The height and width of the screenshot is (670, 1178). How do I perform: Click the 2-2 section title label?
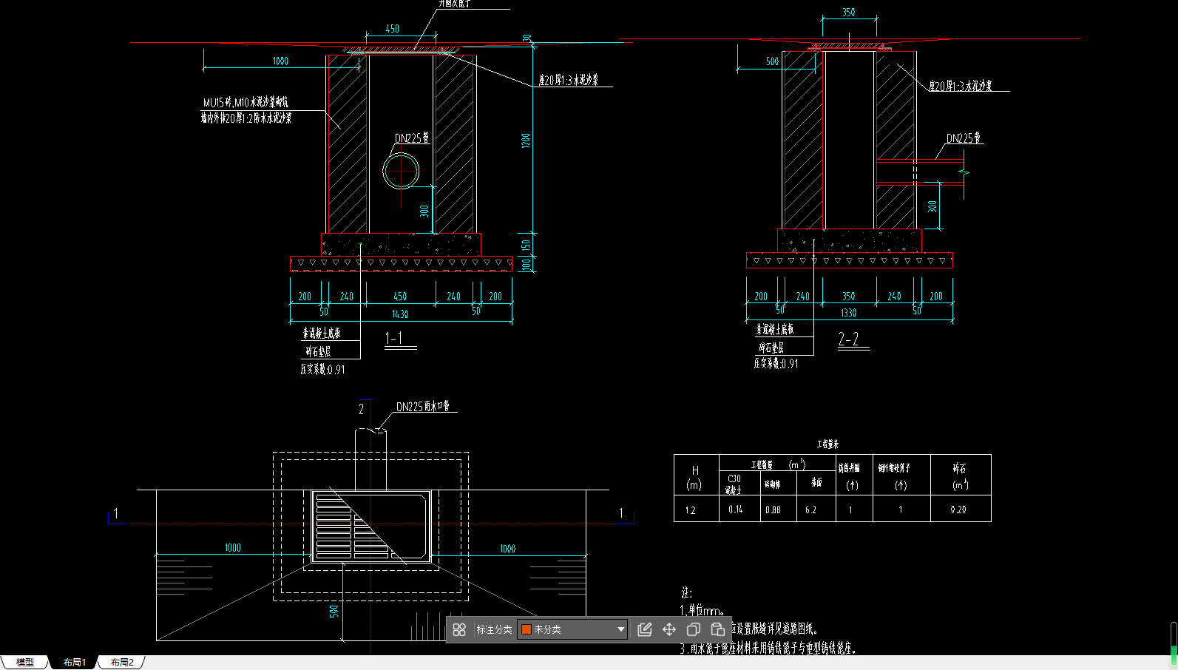848,339
